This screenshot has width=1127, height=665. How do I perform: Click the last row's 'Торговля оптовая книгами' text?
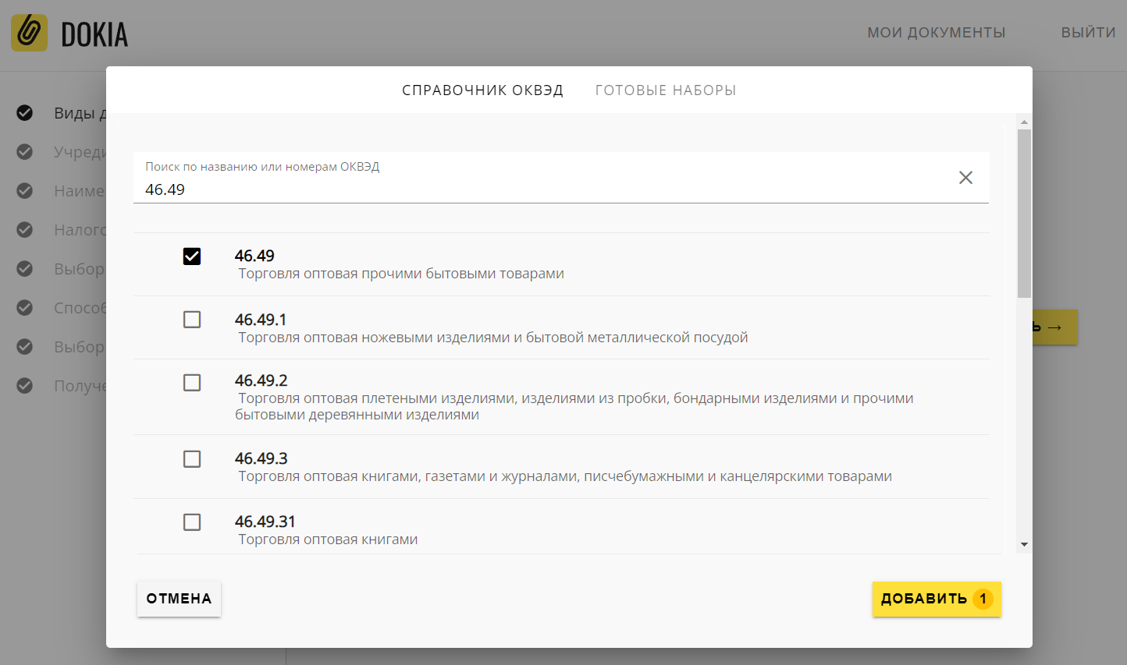(x=328, y=539)
